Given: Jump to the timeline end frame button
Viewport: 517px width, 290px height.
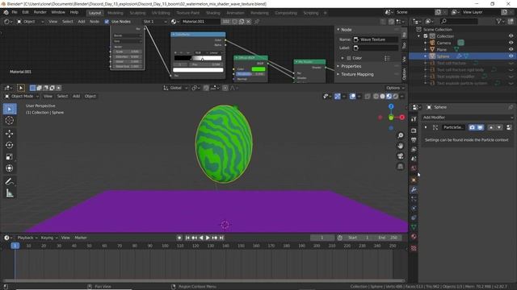Looking at the screenshot, I should [221, 238].
